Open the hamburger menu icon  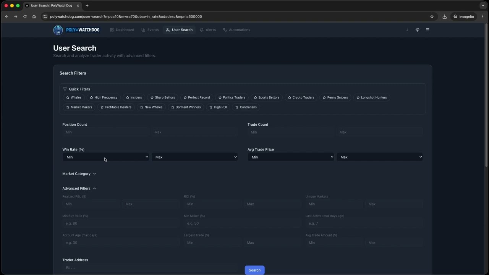click(427, 30)
